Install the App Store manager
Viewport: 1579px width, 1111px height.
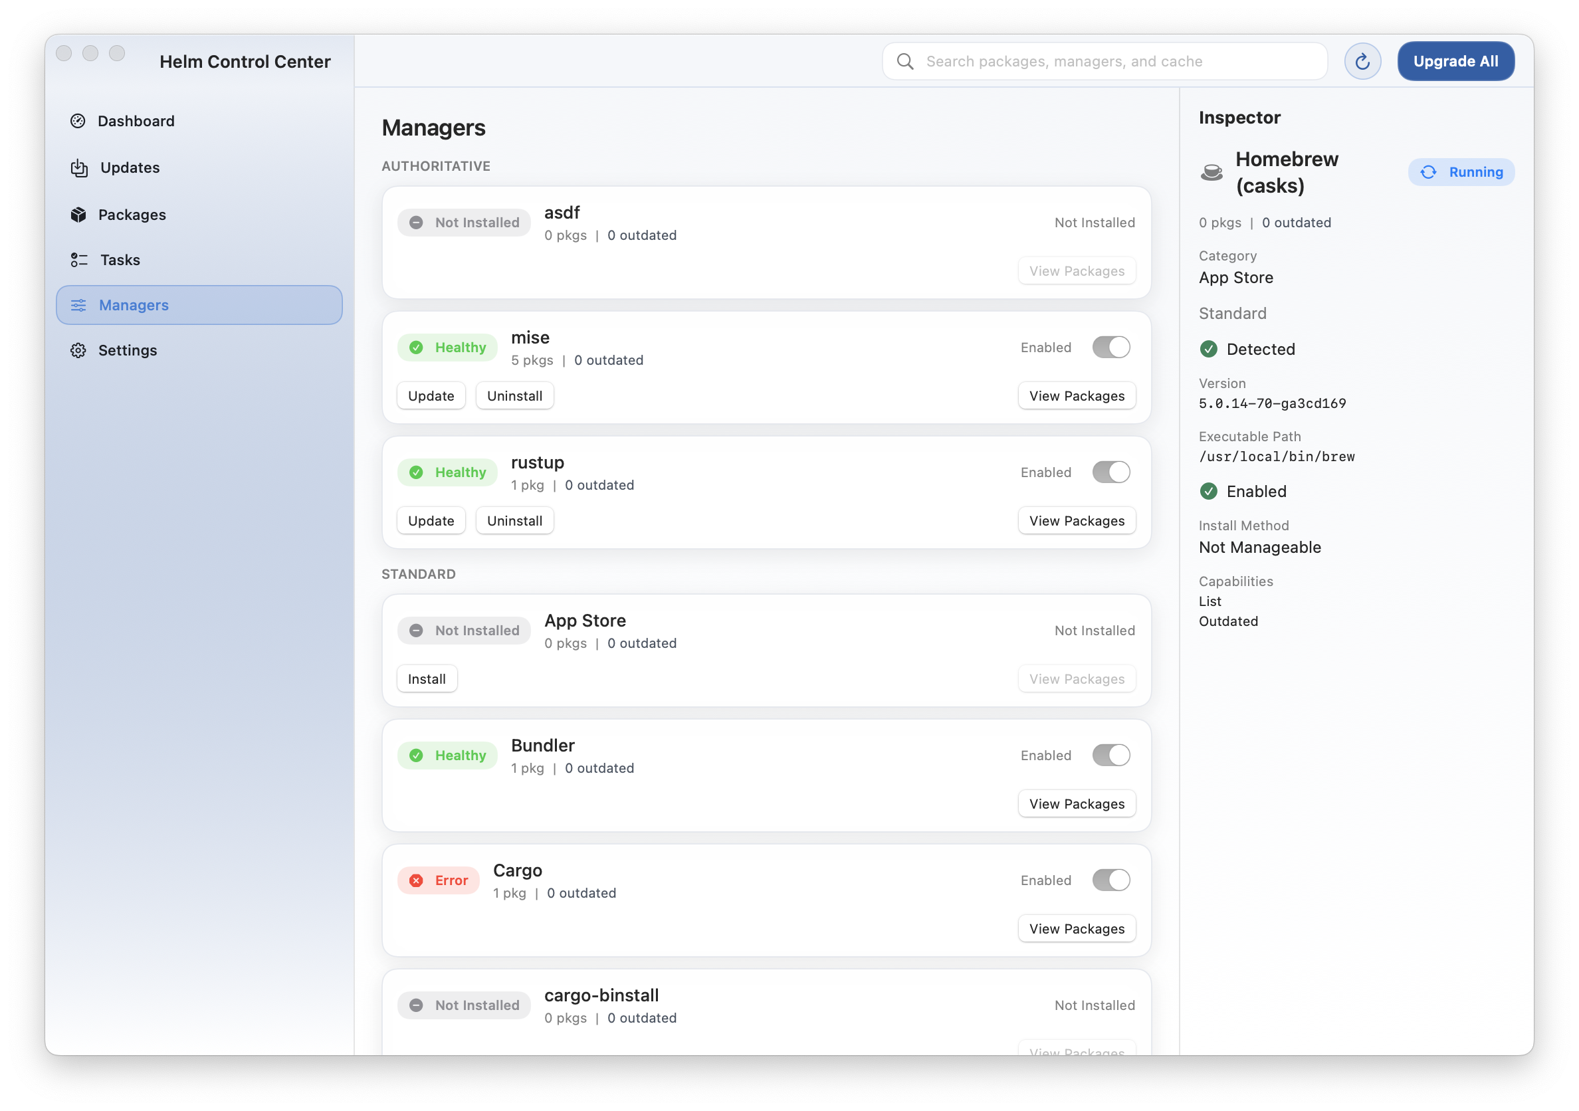(427, 678)
